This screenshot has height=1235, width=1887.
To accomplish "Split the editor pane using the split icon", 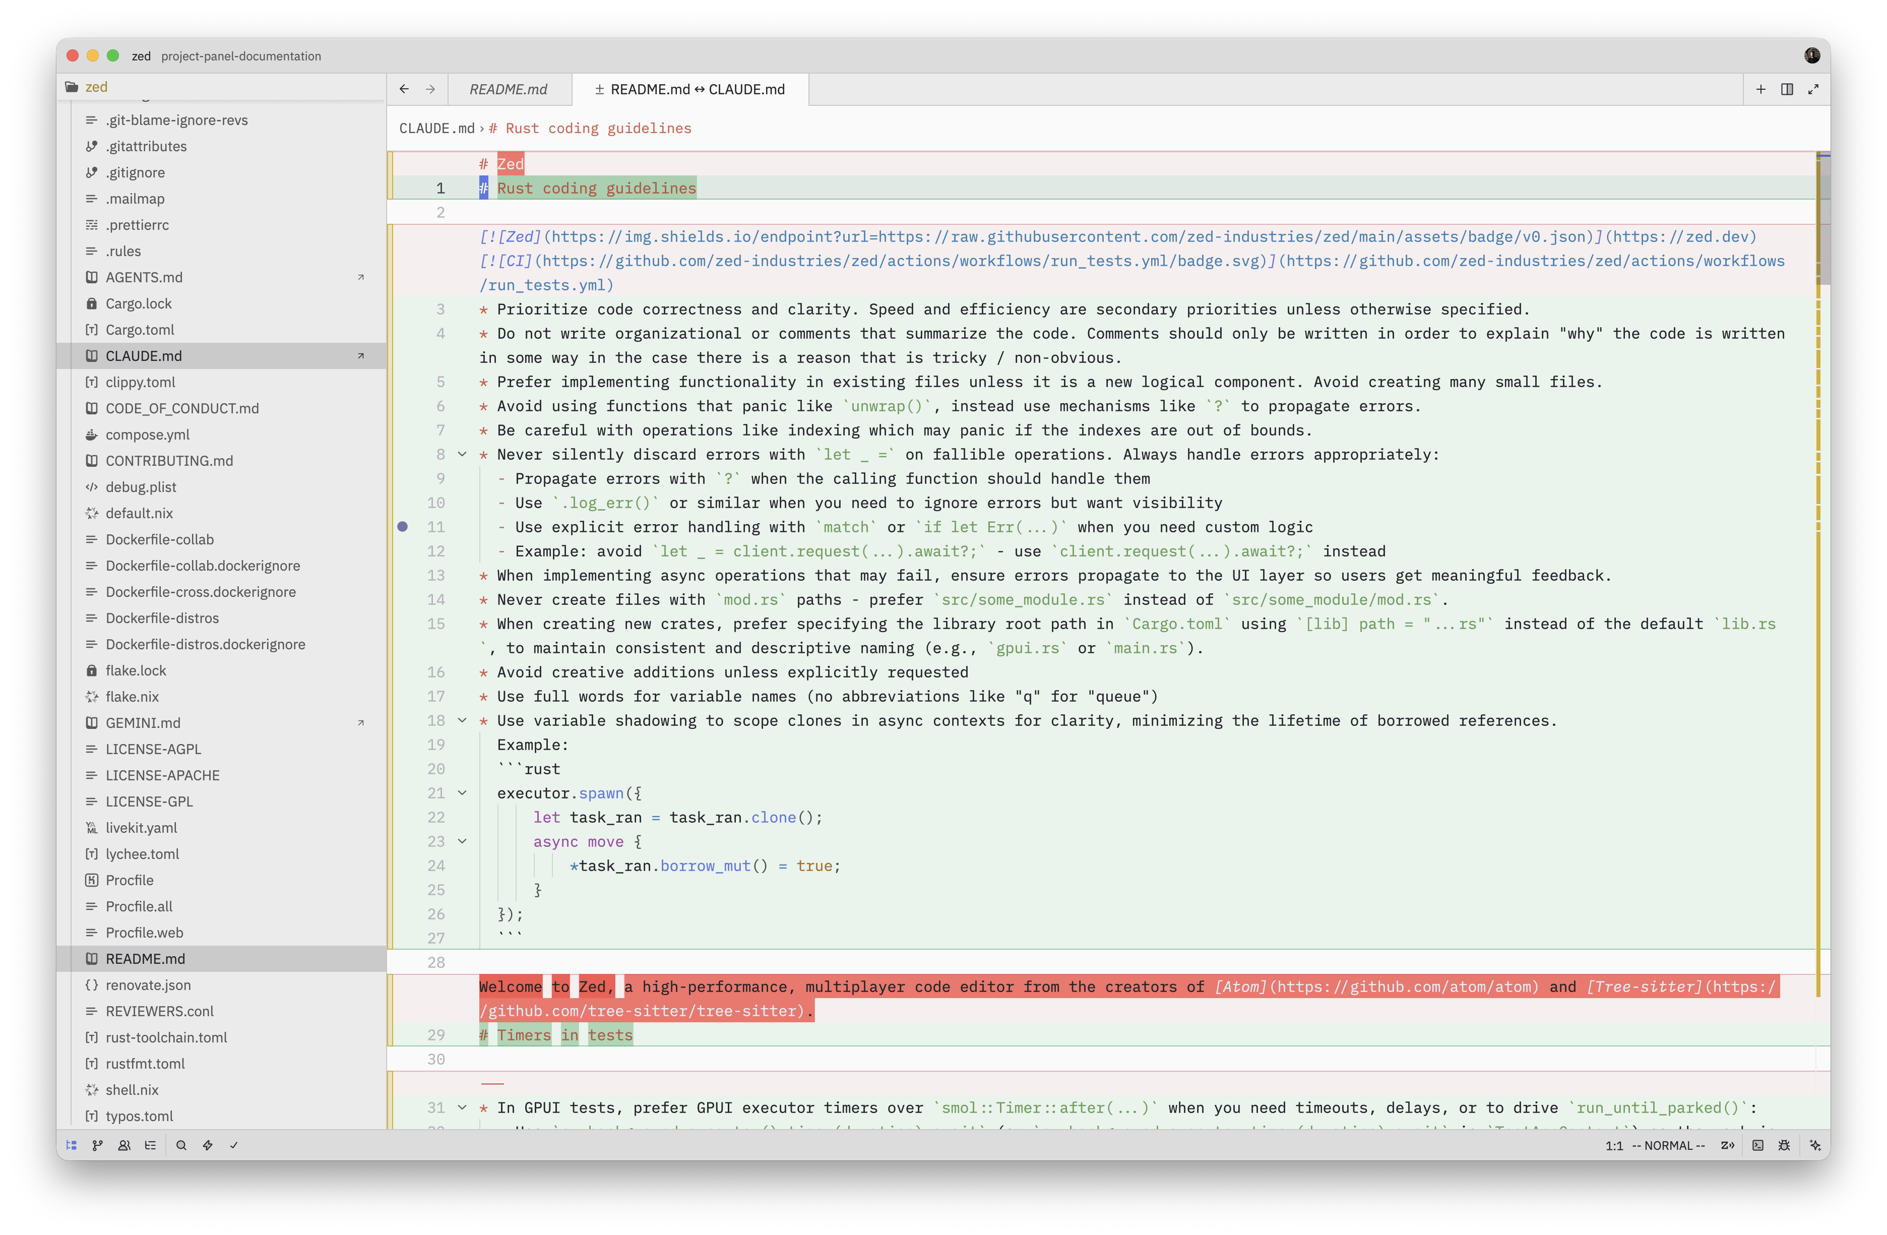I will click(x=1788, y=89).
